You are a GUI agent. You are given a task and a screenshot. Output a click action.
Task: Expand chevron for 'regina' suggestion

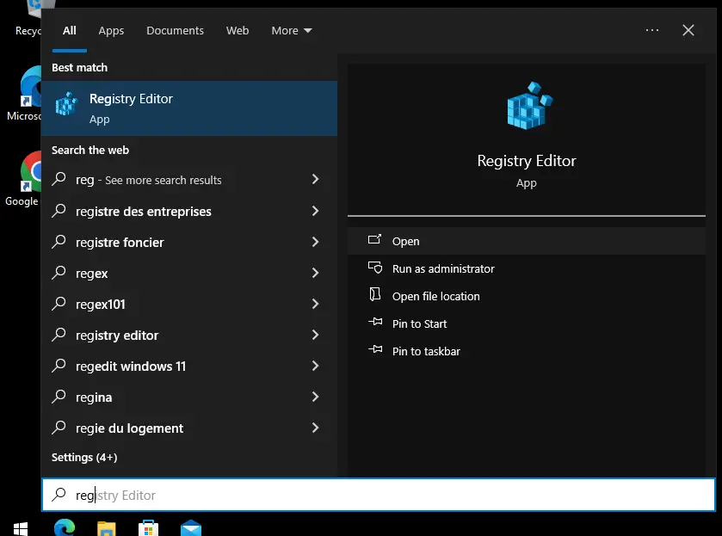[x=316, y=397]
